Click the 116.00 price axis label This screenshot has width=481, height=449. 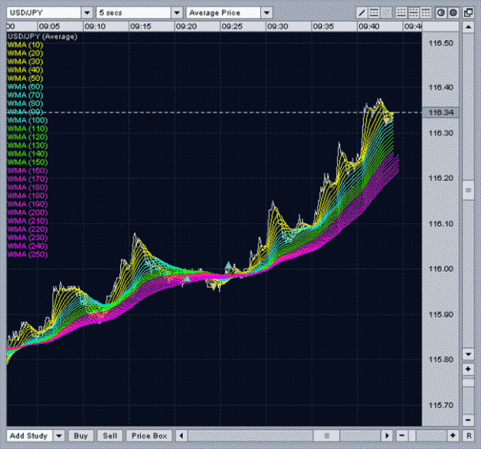[x=441, y=269]
